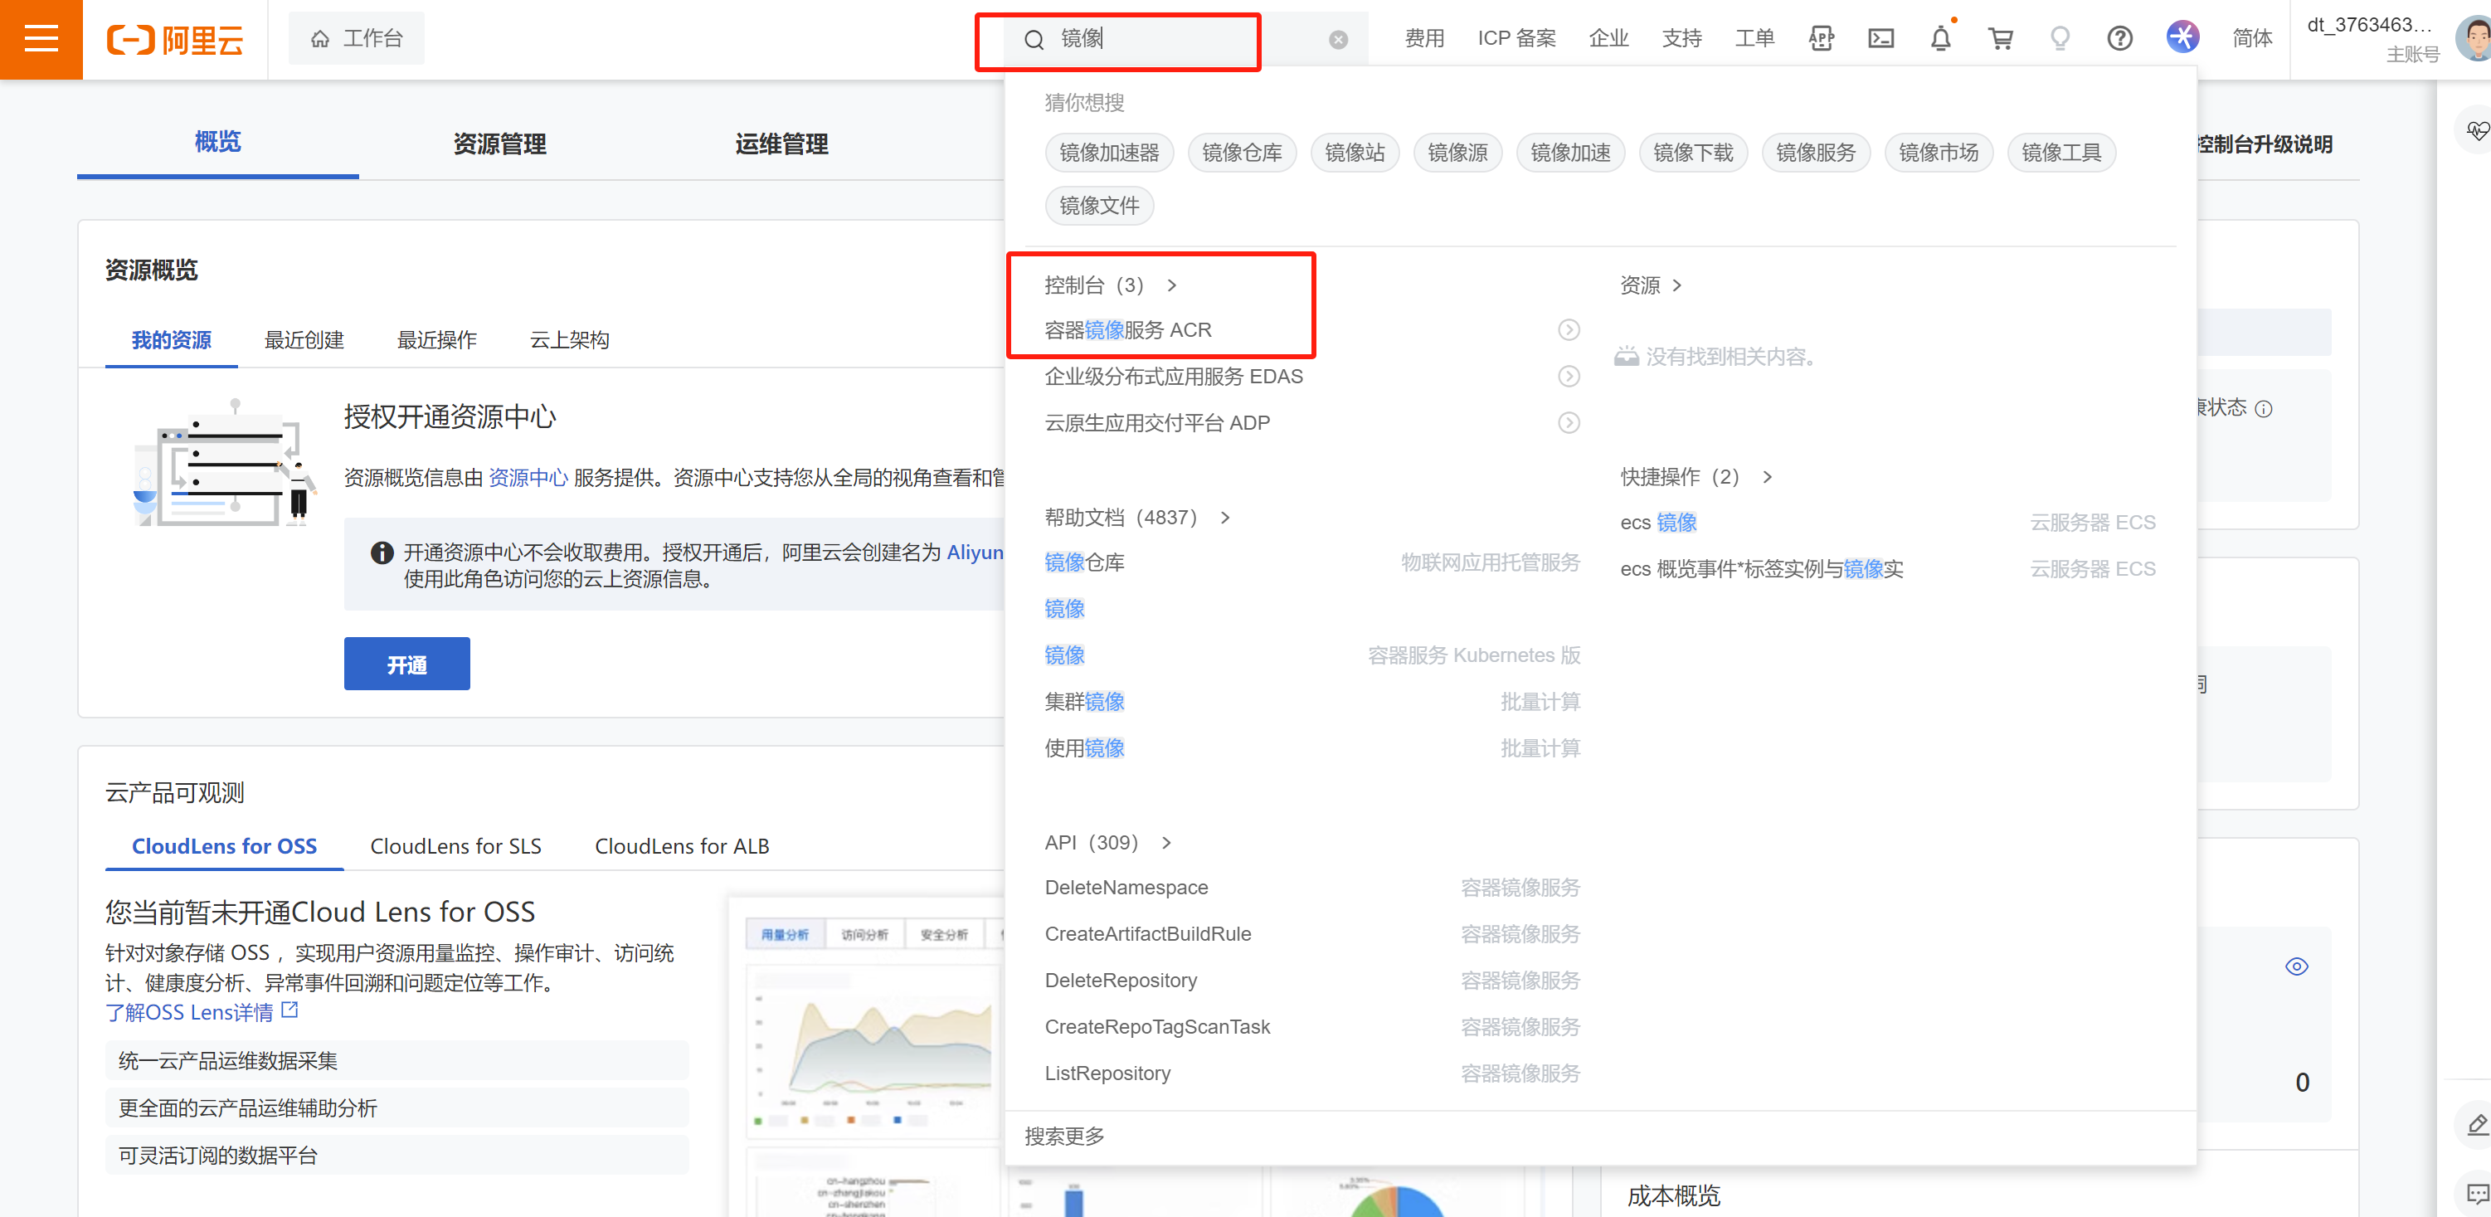The width and height of the screenshot is (2491, 1217).
Task: Choose the 镜像仓库 suggestion chip
Action: pyautogui.click(x=1242, y=153)
